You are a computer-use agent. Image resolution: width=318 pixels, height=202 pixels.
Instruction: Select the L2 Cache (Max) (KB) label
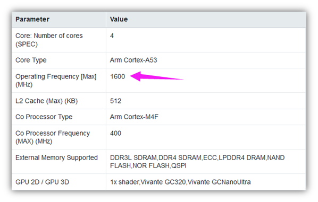point(47,101)
